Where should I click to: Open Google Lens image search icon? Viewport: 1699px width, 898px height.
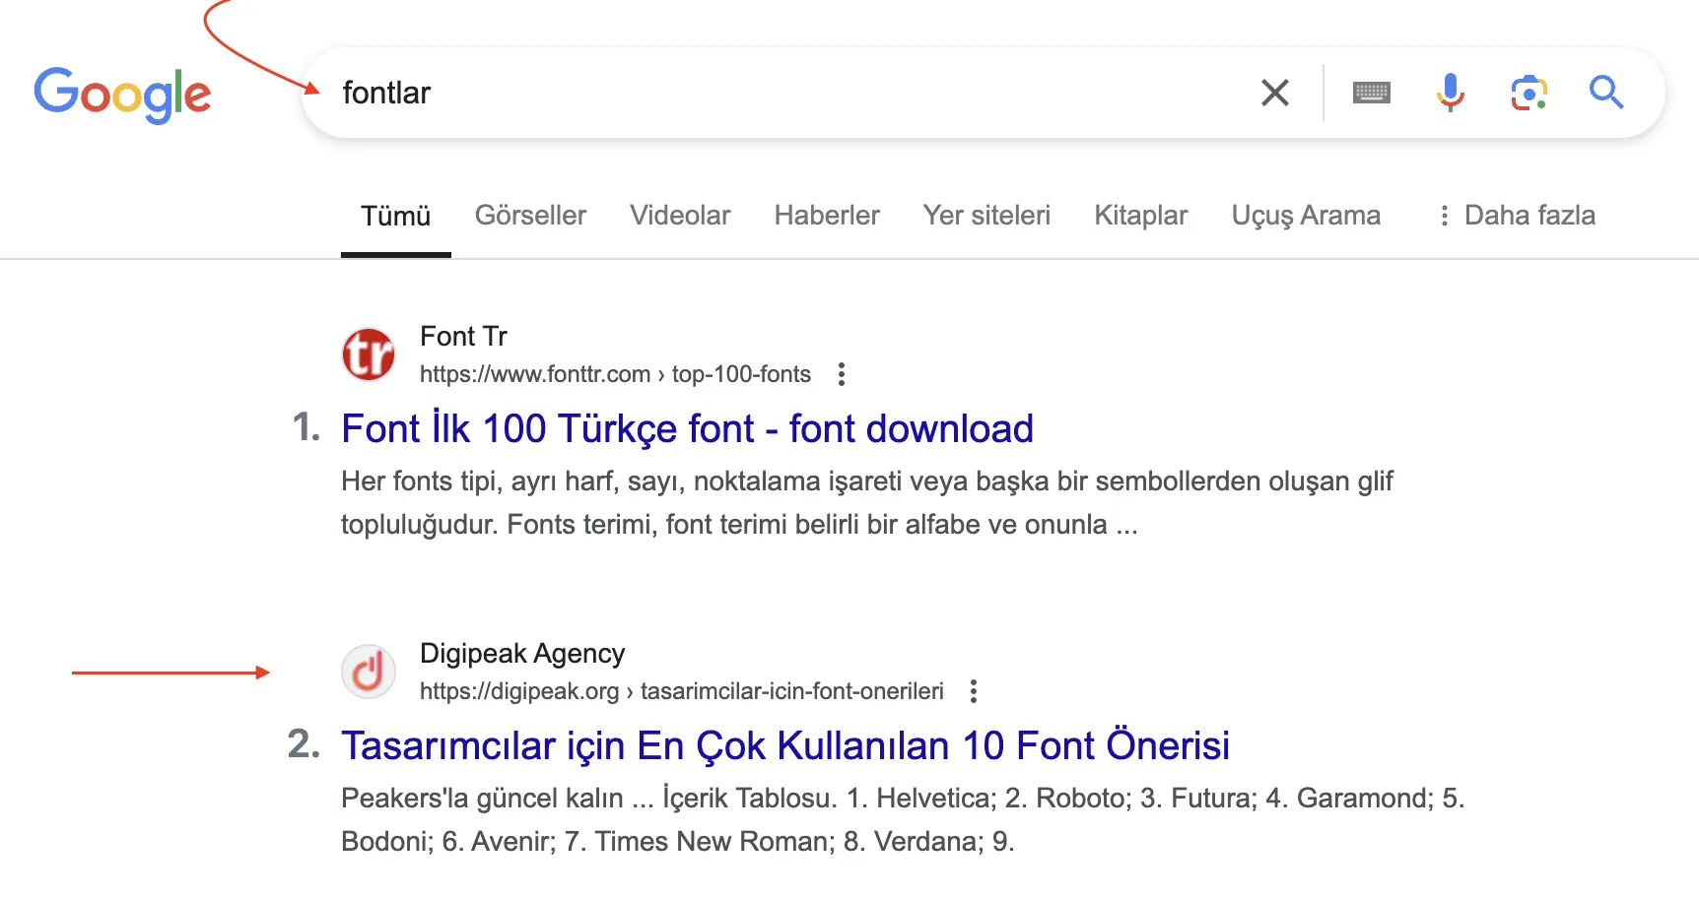[x=1529, y=93]
